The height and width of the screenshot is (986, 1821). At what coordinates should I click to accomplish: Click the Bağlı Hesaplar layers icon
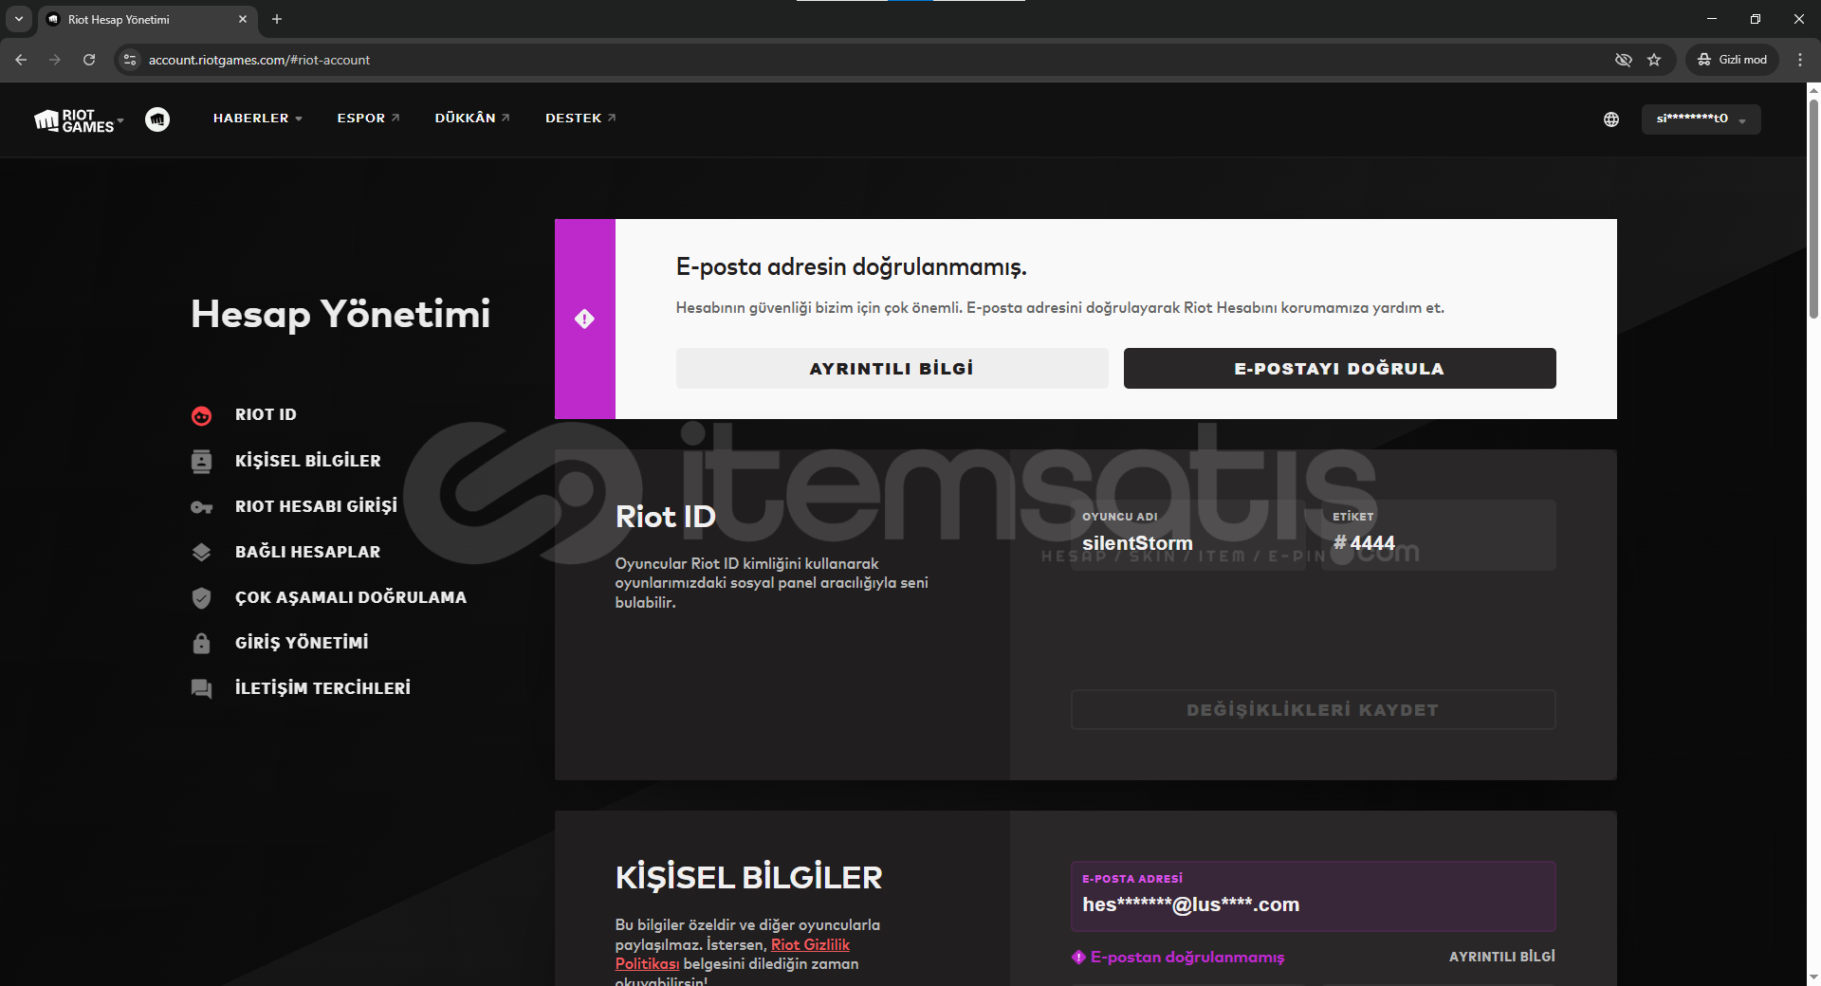201,553
